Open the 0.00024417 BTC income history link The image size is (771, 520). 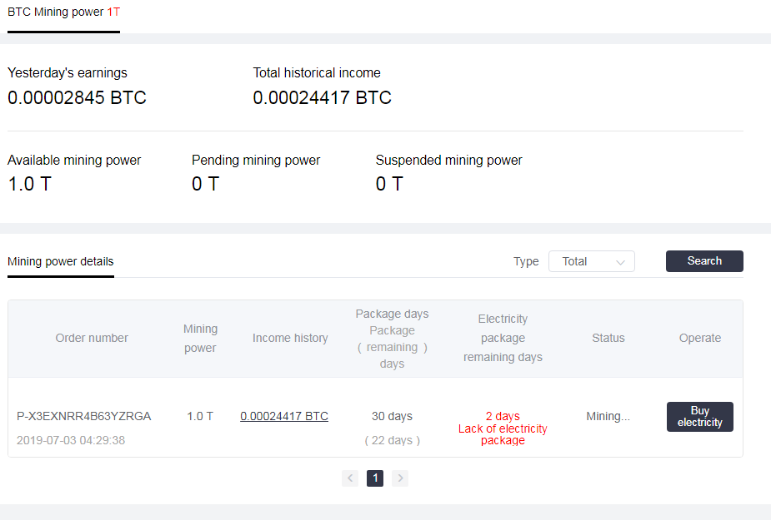tap(284, 416)
